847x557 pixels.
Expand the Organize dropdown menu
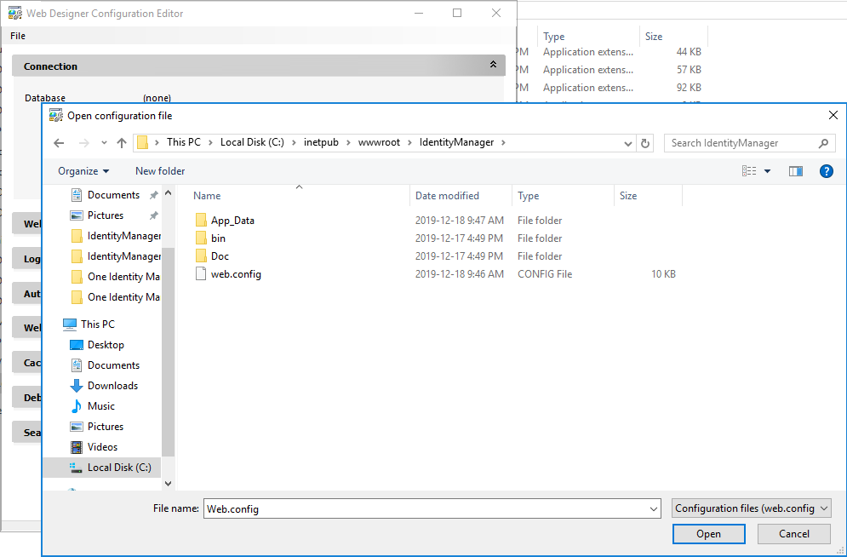(83, 171)
